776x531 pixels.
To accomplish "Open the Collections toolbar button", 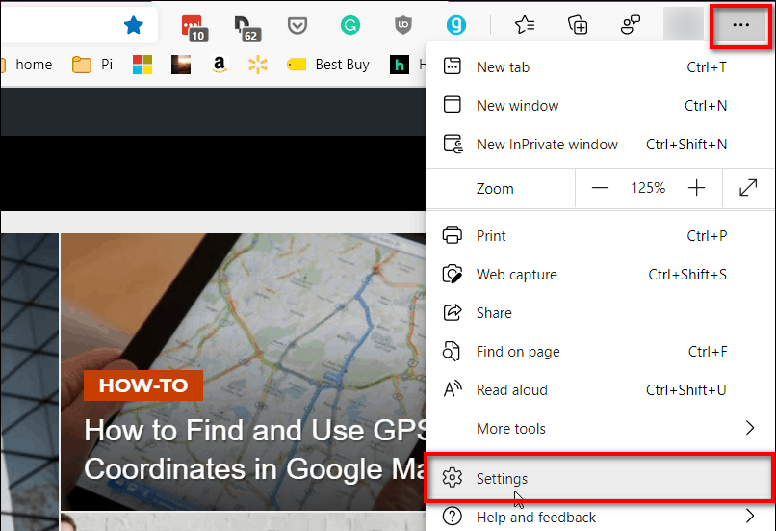I will click(x=578, y=24).
